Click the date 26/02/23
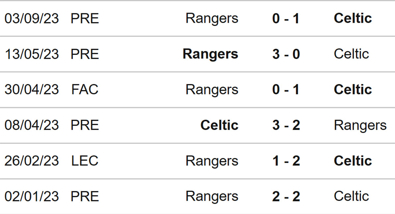 click(x=32, y=161)
